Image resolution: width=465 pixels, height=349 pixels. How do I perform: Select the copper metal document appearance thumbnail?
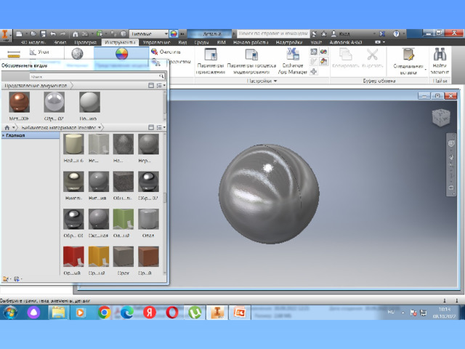pos(19,102)
